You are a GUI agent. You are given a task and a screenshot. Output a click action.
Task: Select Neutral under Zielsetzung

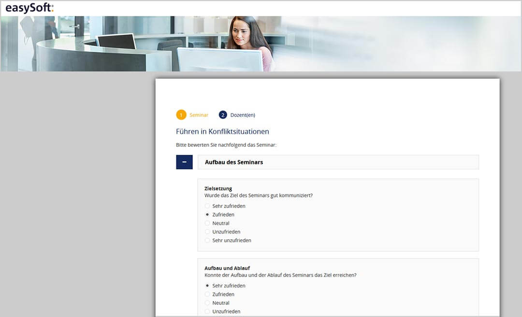[207, 223]
